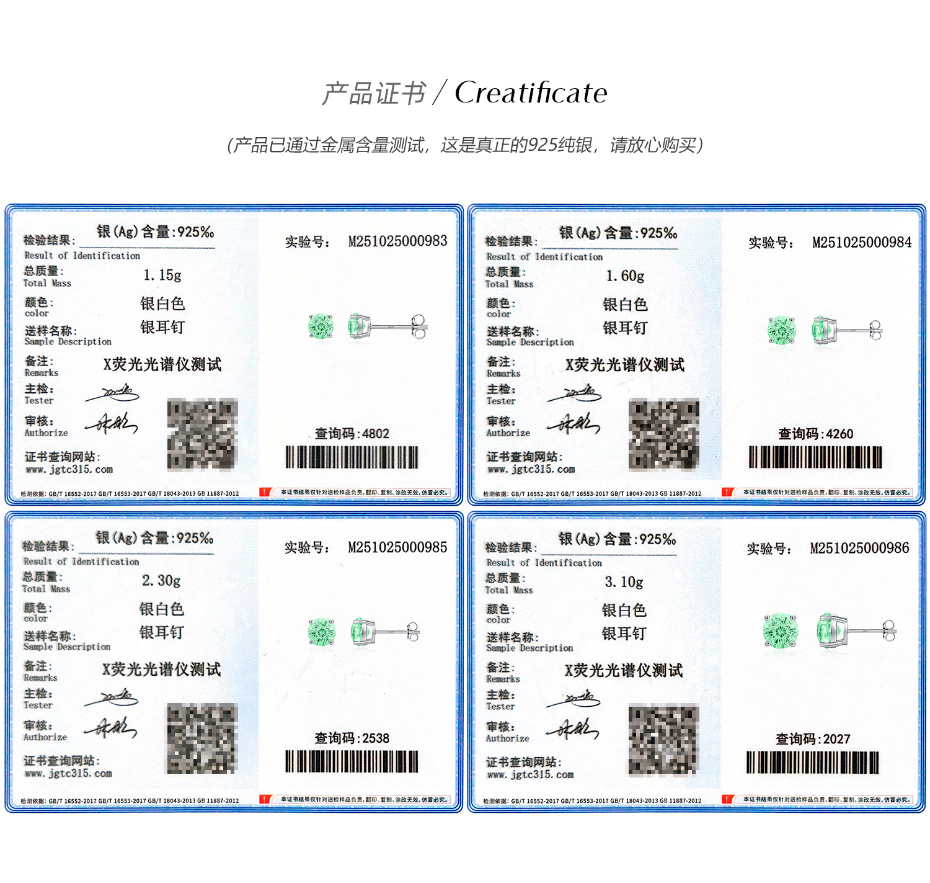Click the QR code on certificate M251025000985
Viewport: 930px width, 883px height.
pos(201,738)
